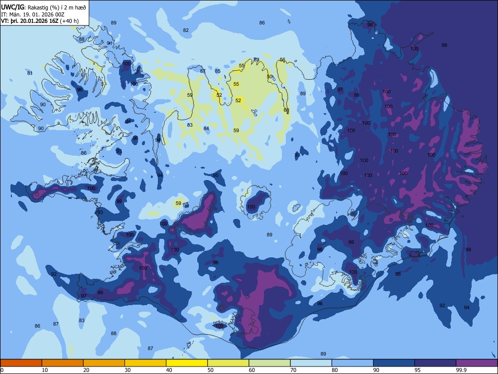Click the humidity value '82' over the northern sea
498x374 pixels.
tap(186, 30)
